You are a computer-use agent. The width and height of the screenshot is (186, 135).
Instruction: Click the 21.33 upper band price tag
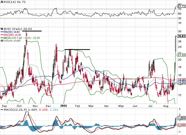point(181,55)
